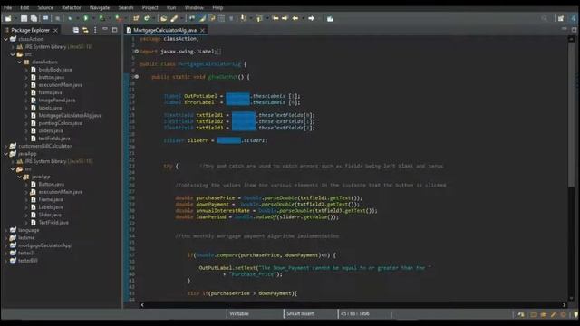Expand the language project

6,230
